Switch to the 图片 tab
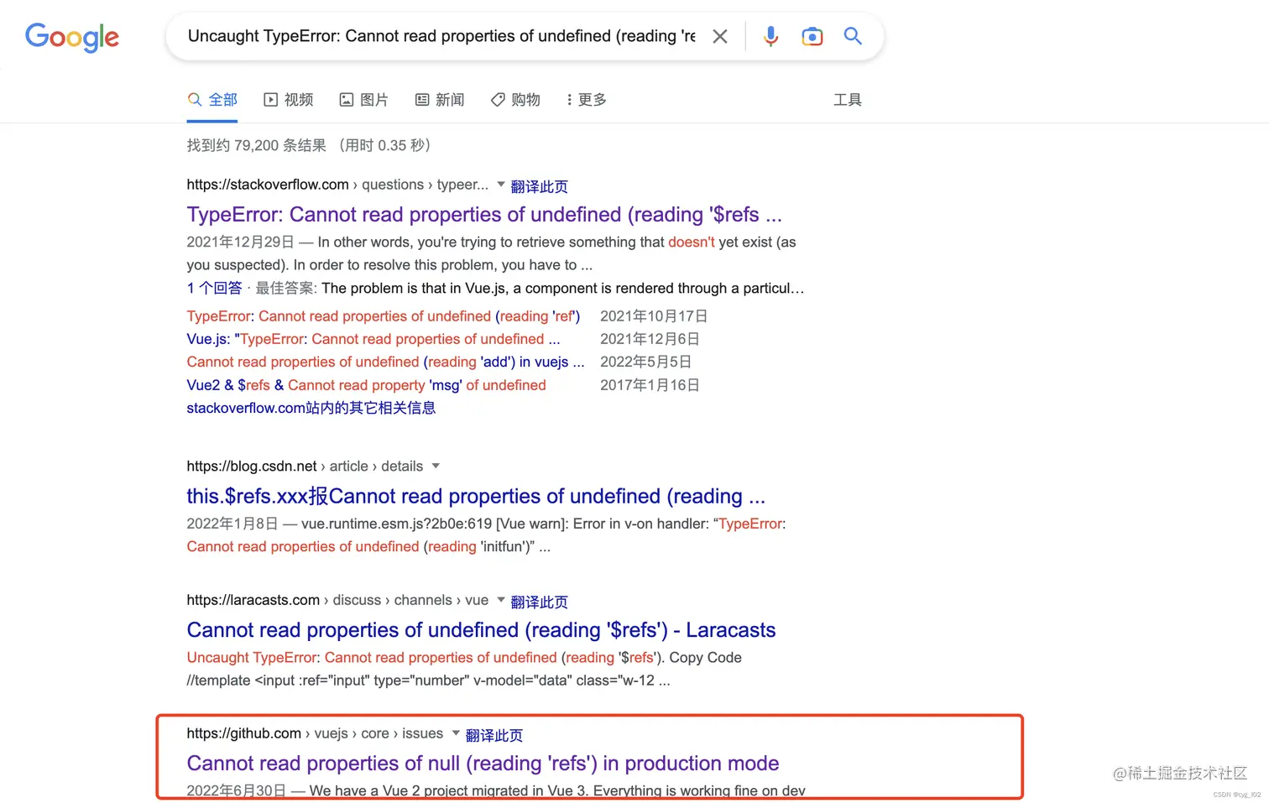 (x=364, y=100)
